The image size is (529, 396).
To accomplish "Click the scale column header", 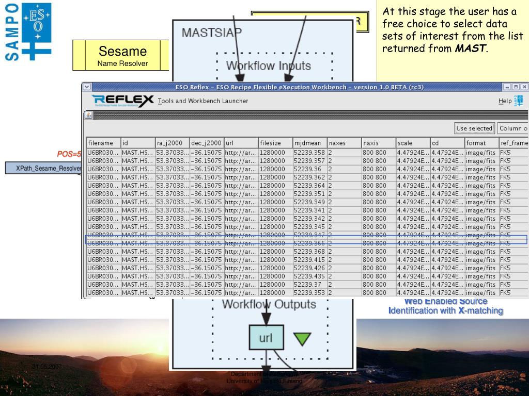I will tap(413, 143).
